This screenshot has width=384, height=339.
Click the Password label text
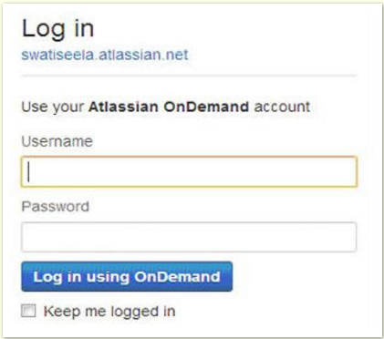pyautogui.click(x=56, y=207)
